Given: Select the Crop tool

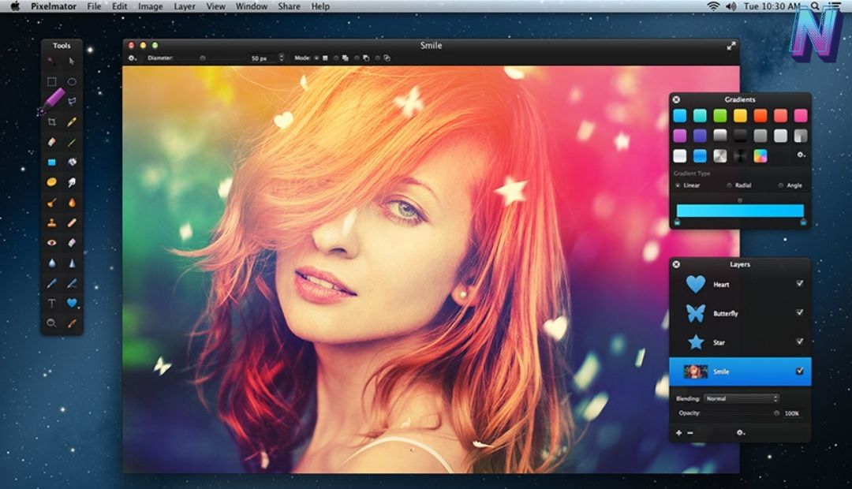Looking at the screenshot, I should (51, 121).
